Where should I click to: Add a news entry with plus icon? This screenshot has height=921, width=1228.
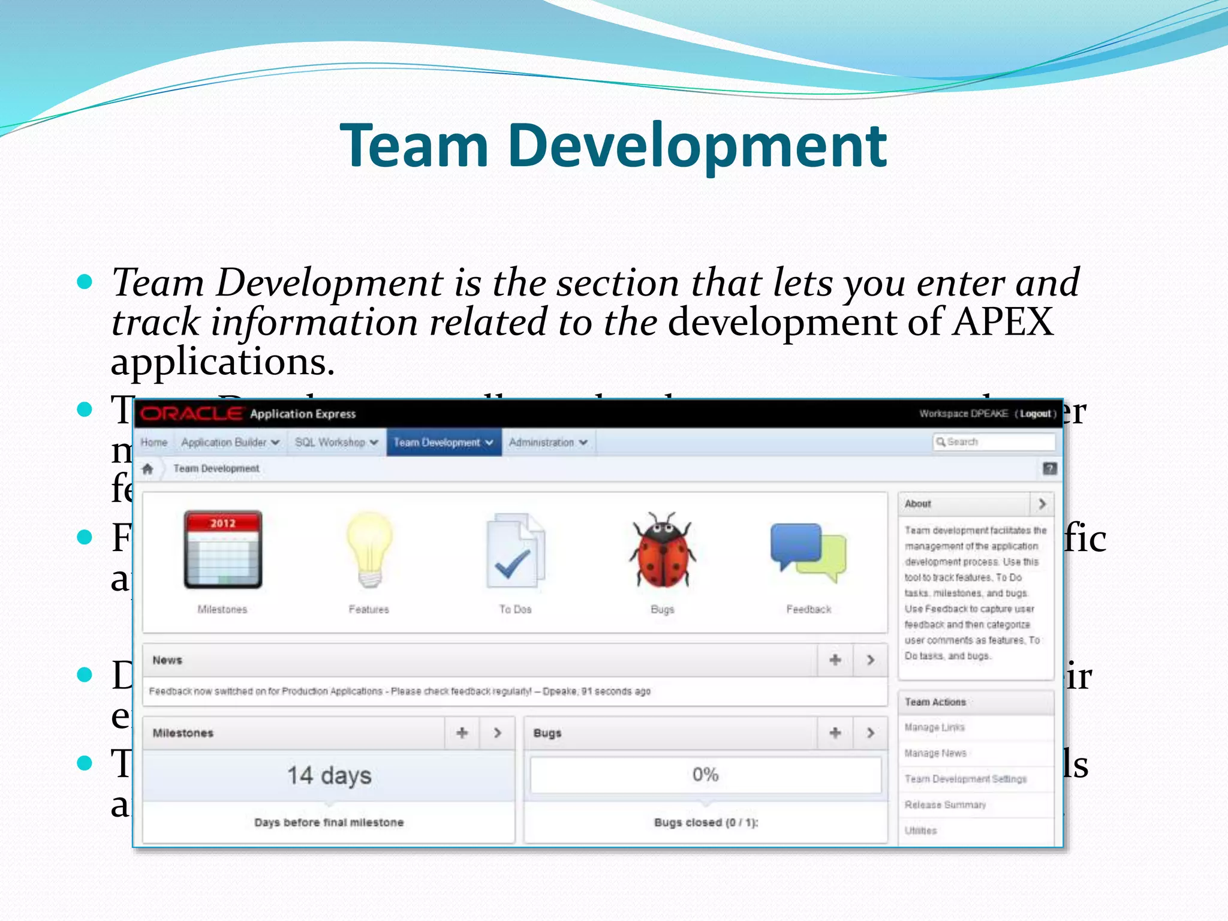click(x=835, y=660)
